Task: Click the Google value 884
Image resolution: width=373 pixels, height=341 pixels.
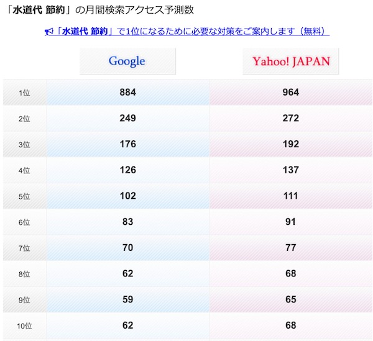Action: coord(127,92)
